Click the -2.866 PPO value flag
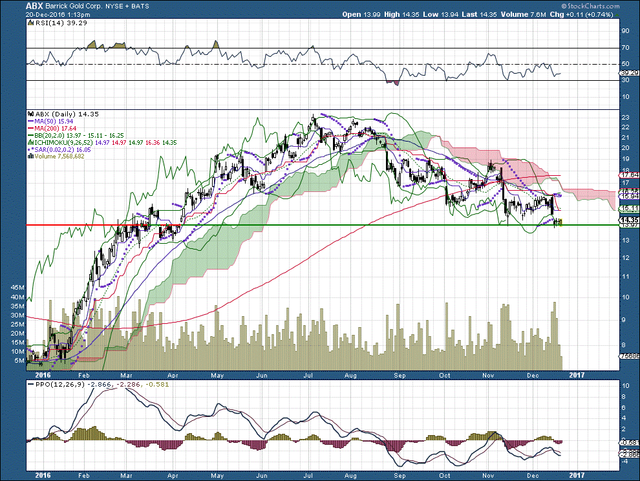The width and height of the screenshot is (640, 481). pos(629,454)
